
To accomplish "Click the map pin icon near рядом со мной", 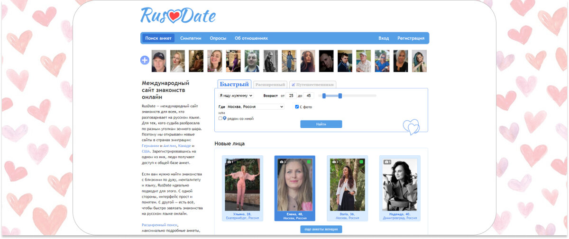I will pyautogui.click(x=225, y=118).
